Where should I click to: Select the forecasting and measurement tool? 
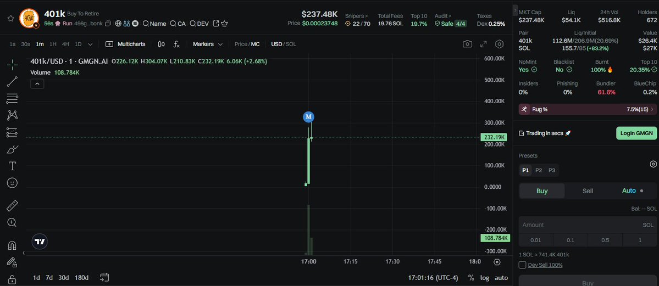point(12,132)
